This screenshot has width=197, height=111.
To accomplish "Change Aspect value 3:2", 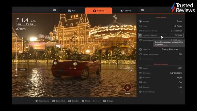I will [180, 68].
